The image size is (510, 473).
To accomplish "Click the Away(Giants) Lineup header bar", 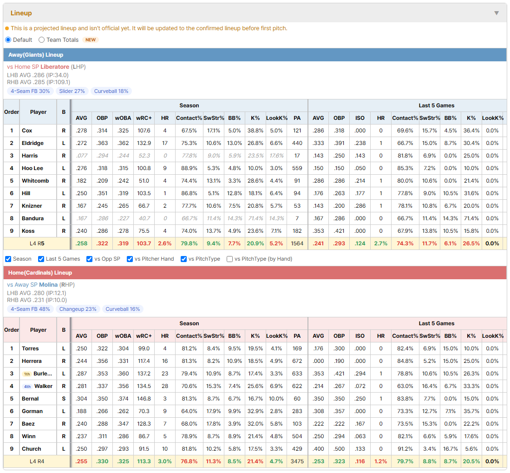I will click(255, 55).
